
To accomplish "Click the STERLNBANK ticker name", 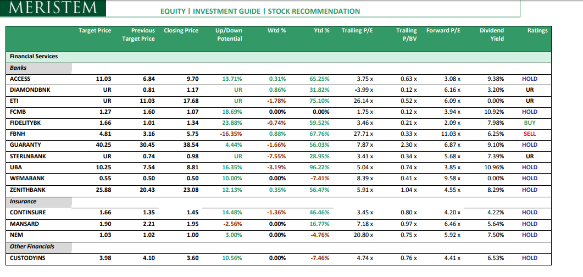I will tap(28, 156).
